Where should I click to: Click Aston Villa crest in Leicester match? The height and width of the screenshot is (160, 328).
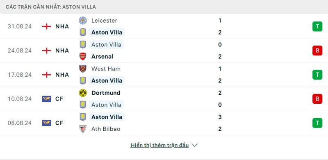[x=83, y=32]
